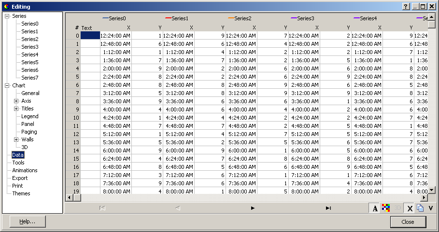439x232 pixels.
Task: Click the vertical scrollbar down arrow
Action: click(432, 190)
